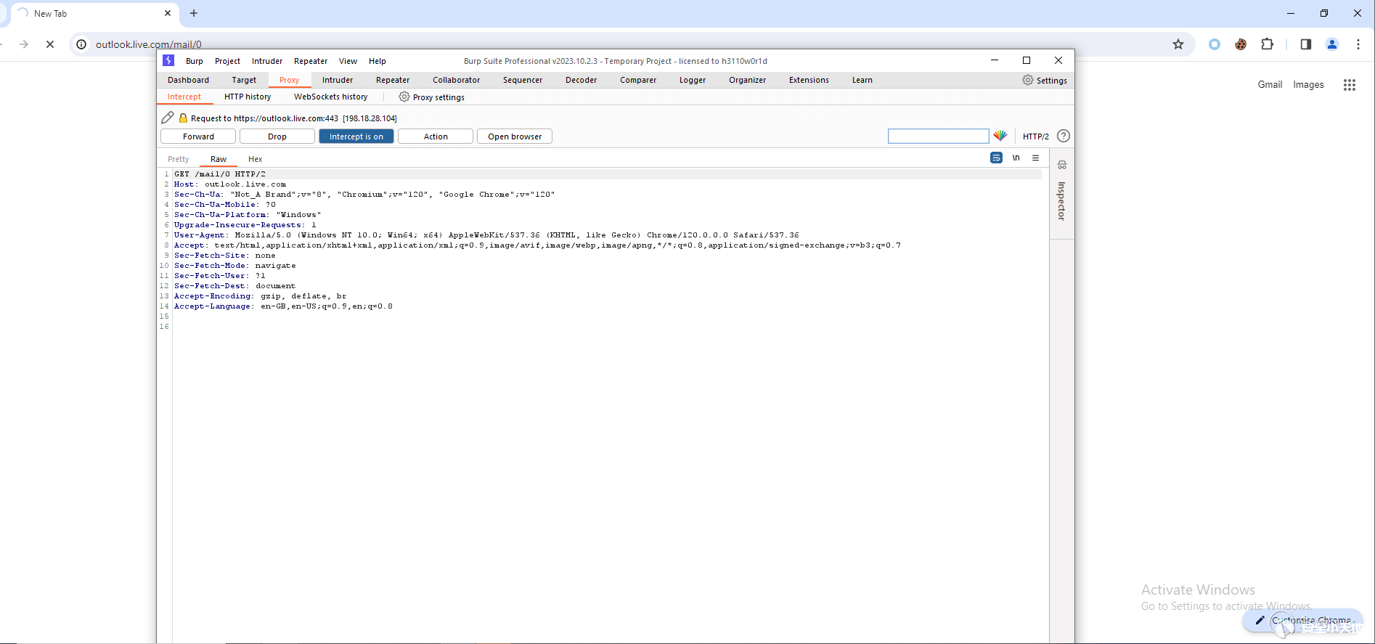Click the HTTP/2 protocol label

[1036, 136]
